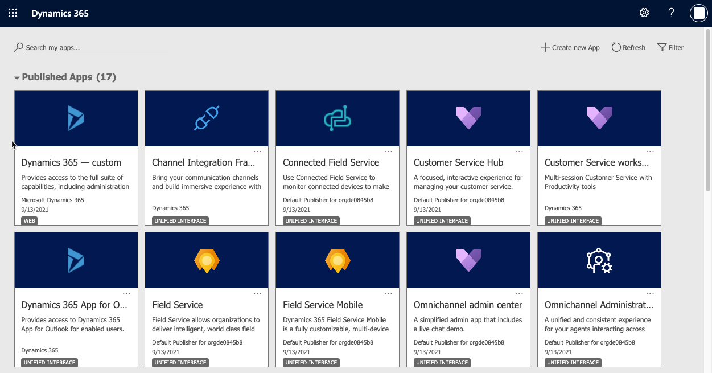The width and height of the screenshot is (712, 373).
Task: Open more options for Field Service
Action: [258, 294]
